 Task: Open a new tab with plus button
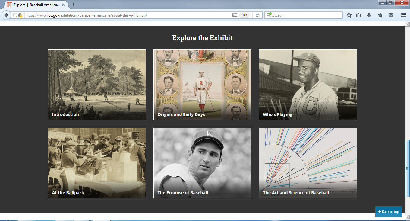[73, 5]
